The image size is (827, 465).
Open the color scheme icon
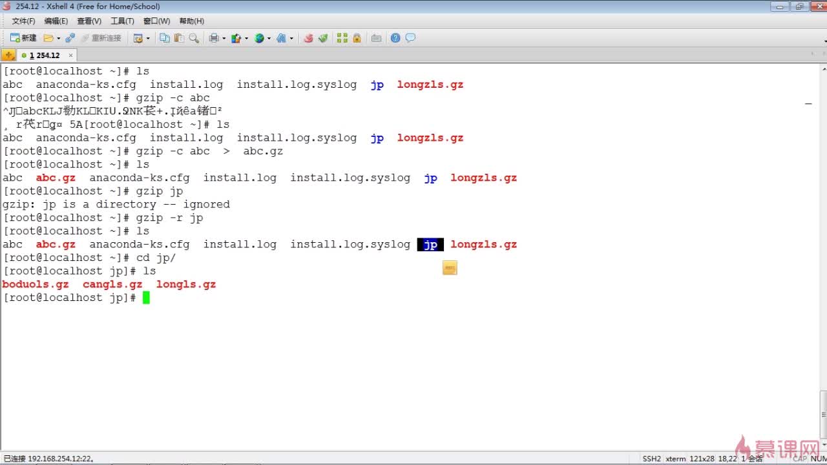click(236, 38)
